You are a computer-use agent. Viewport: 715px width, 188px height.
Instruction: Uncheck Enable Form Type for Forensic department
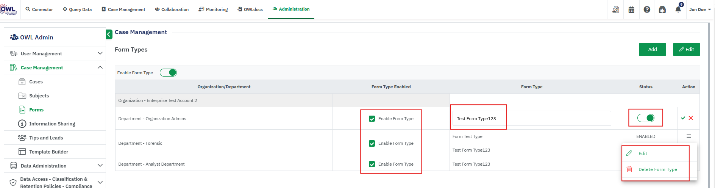372,143
